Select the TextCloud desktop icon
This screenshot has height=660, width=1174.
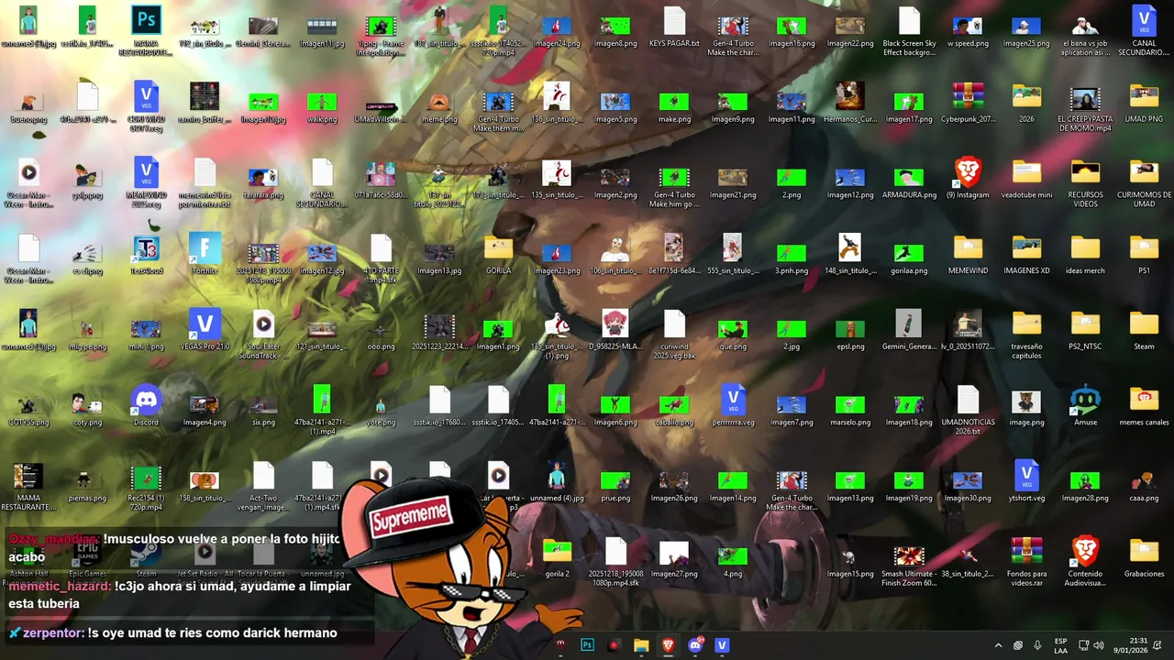click(146, 254)
